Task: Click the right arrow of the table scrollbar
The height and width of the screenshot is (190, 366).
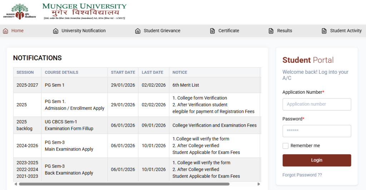Action: (259, 184)
